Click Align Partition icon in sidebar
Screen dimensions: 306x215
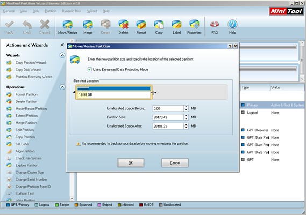pyautogui.click(x=9, y=151)
